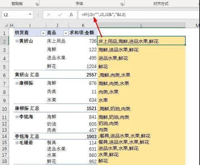Click the cancel entry X in formula bar
Image resolution: width=200 pixels, height=165 pixels.
(49, 15)
